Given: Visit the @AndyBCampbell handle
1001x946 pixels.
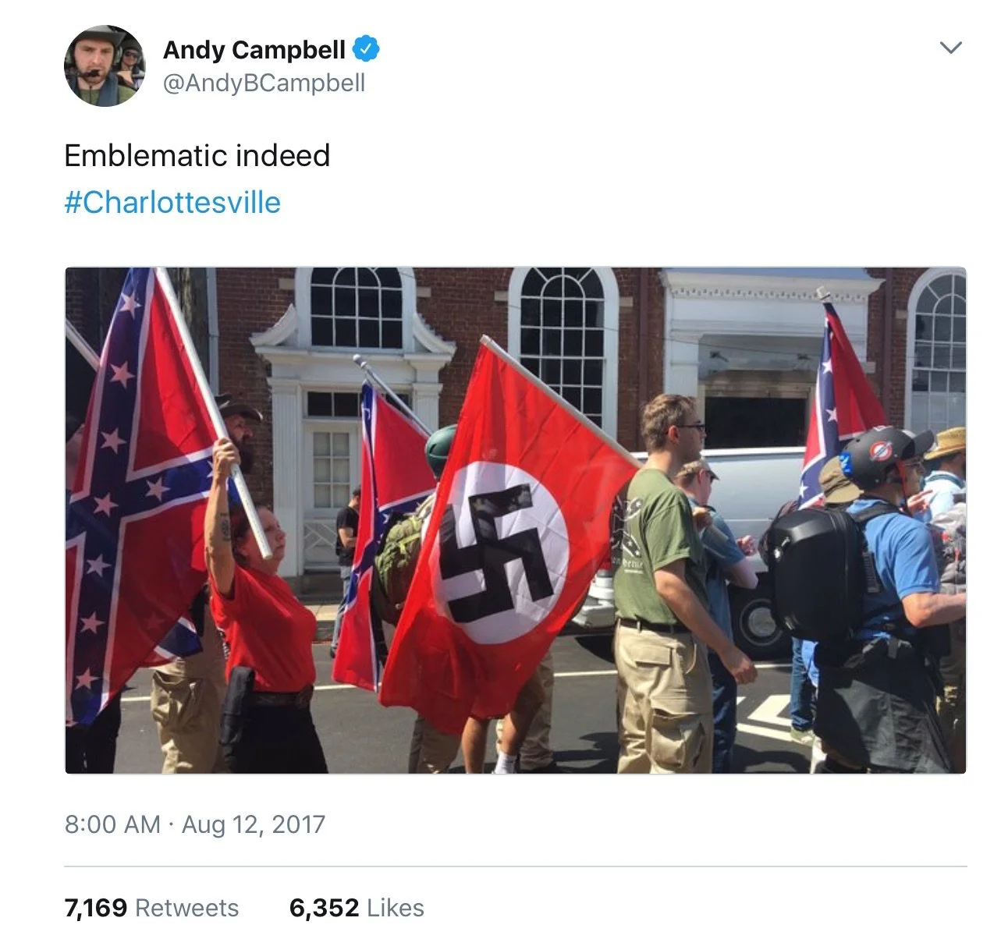Looking at the screenshot, I should [x=264, y=83].
